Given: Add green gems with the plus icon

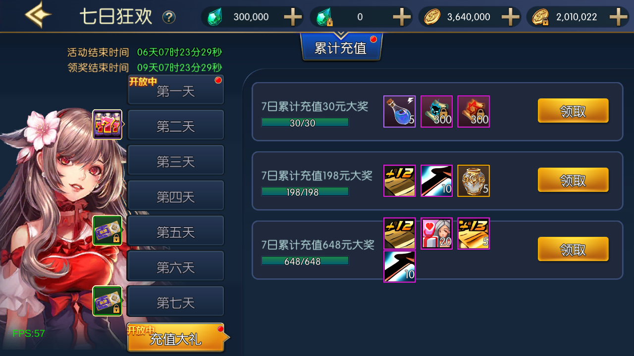Looking at the screenshot, I should [293, 17].
